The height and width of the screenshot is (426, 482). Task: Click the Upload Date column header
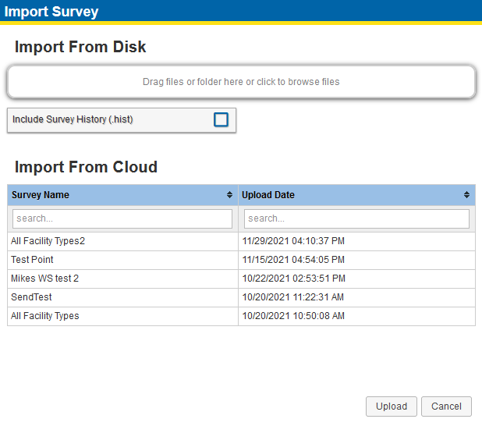pyautogui.click(x=356, y=195)
